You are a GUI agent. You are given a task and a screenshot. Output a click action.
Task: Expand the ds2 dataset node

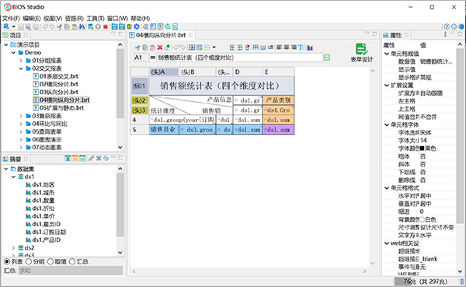point(13,247)
